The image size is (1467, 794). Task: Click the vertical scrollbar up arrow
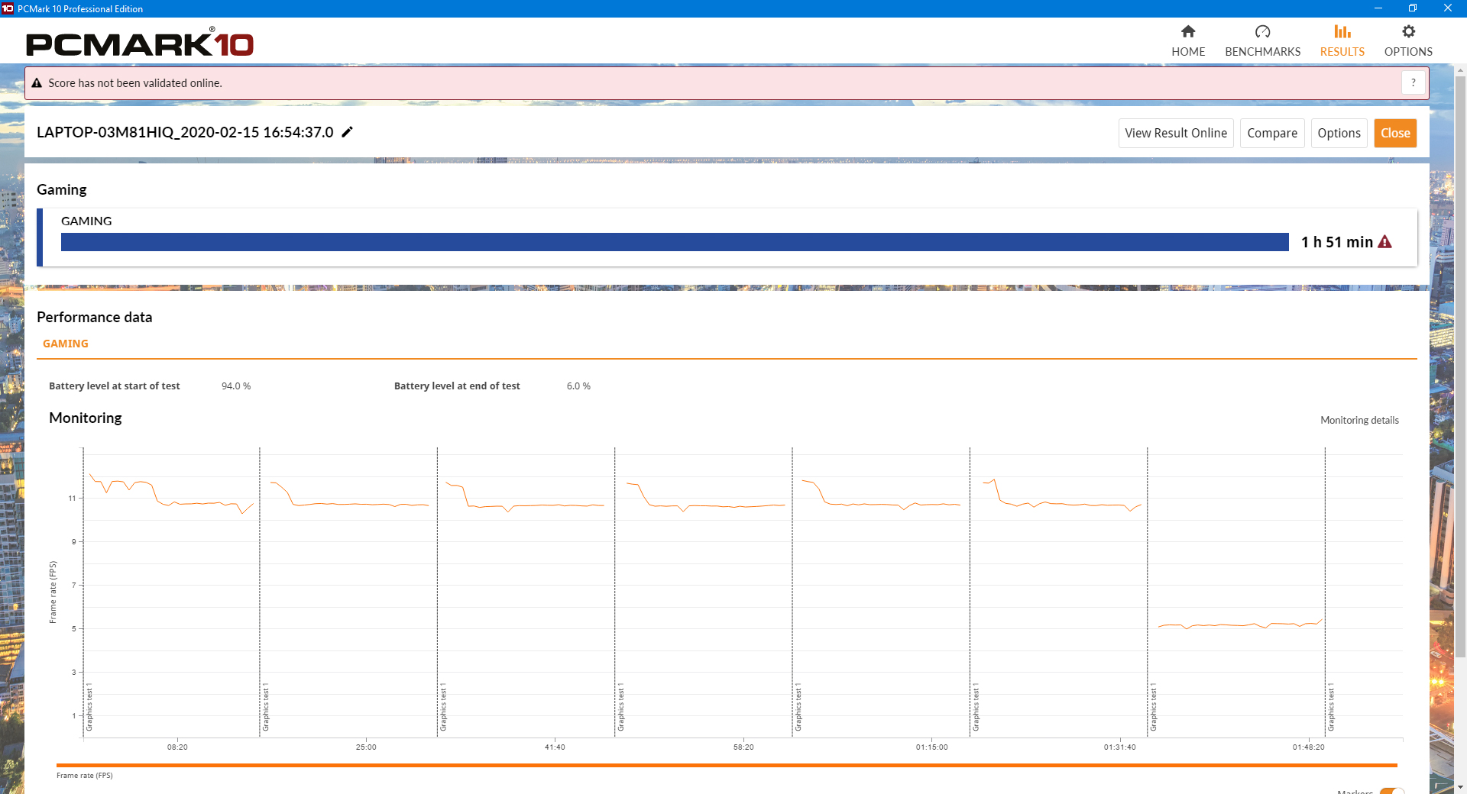point(1460,70)
